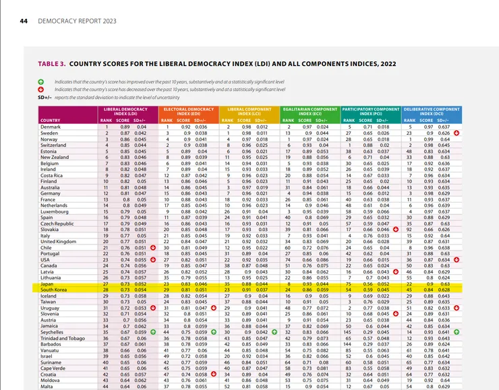Select the blue Deliberative Component Index header

tap(432, 111)
